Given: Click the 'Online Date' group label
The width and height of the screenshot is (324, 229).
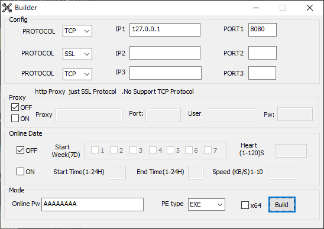Looking at the screenshot, I should tap(25, 133).
